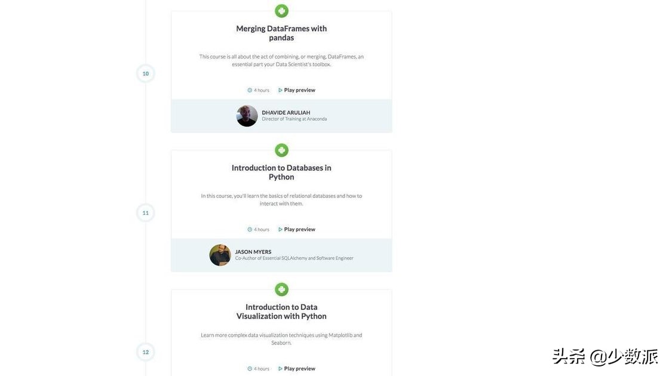Play preview of Data Visualization course
669x376 pixels.
click(299, 369)
